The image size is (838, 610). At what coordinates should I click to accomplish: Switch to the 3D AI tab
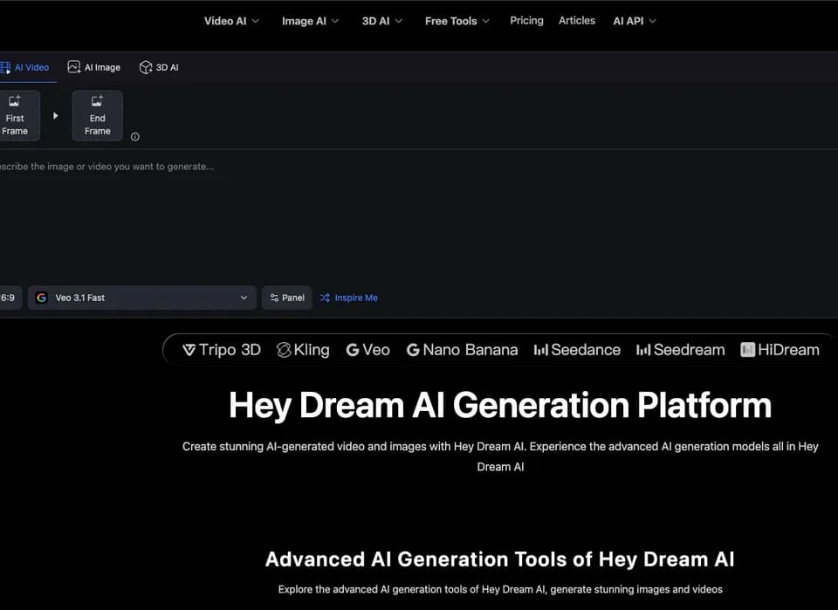click(x=159, y=67)
